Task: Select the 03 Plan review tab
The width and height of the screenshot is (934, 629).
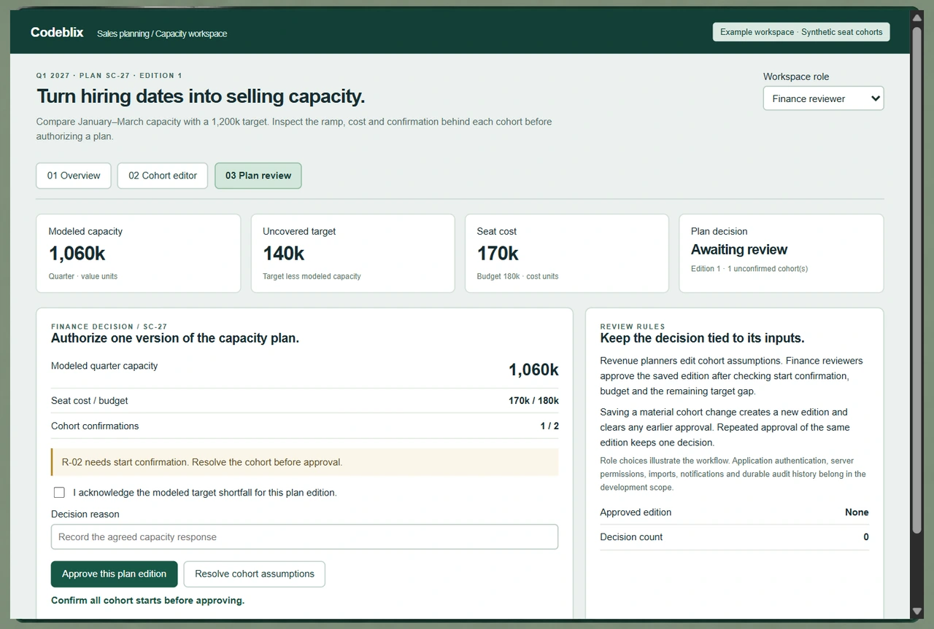Action: pos(258,176)
